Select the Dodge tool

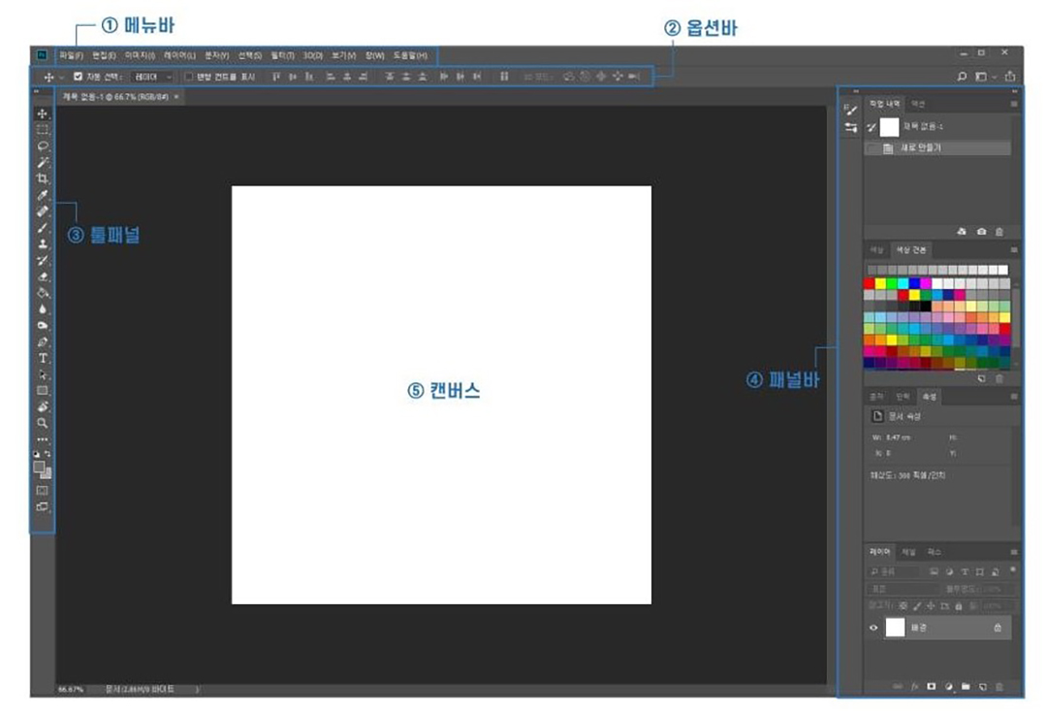tap(42, 325)
